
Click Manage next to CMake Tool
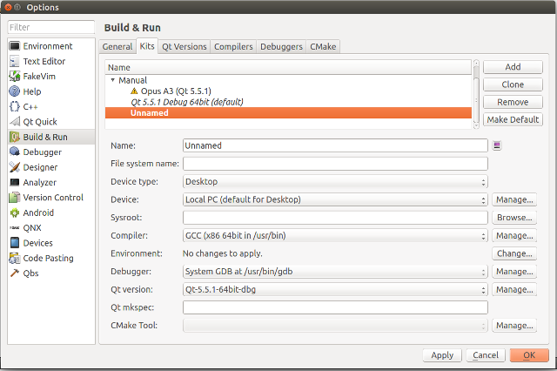tap(514, 326)
